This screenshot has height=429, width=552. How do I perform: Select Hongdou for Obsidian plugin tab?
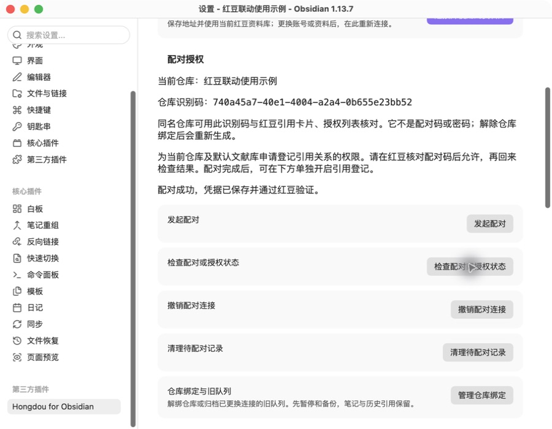[64, 406]
